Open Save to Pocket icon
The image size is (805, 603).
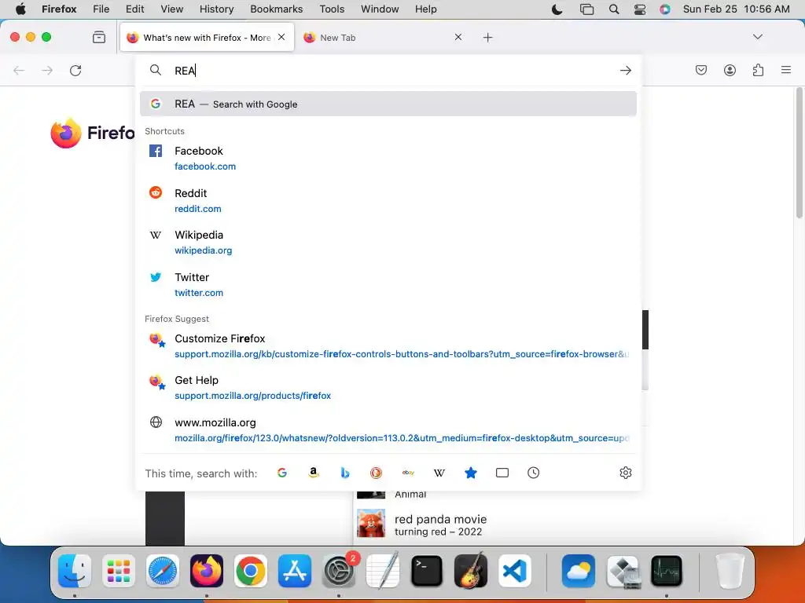(x=700, y=70)
